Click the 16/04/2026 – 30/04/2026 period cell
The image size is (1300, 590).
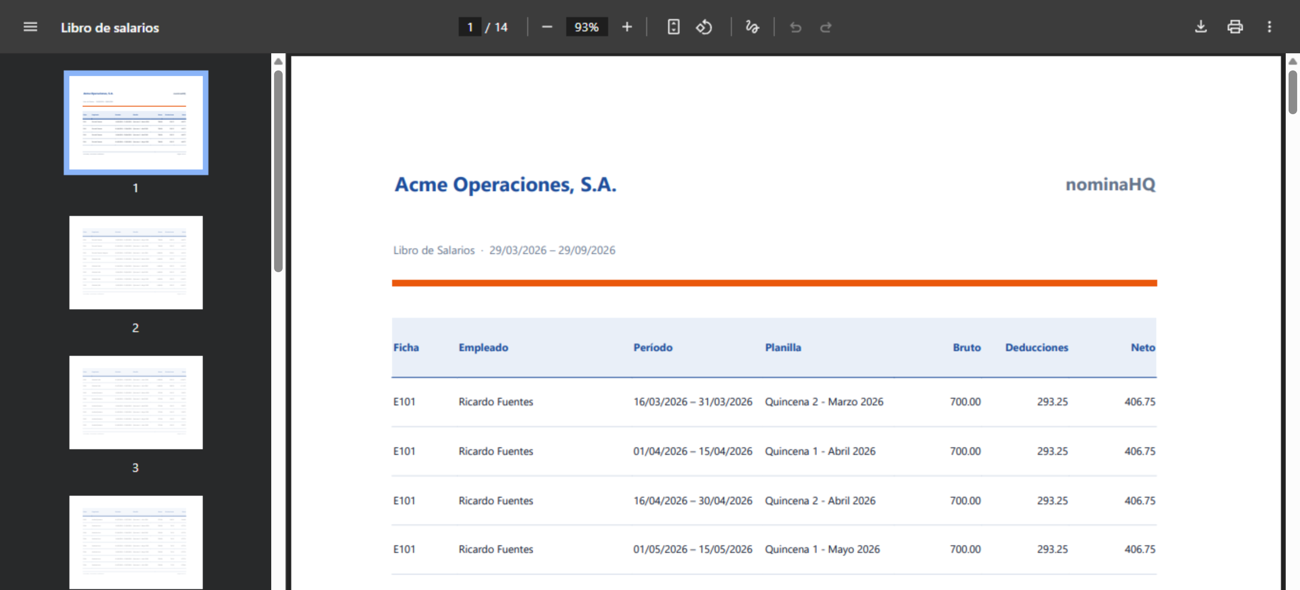pos(692,501)
